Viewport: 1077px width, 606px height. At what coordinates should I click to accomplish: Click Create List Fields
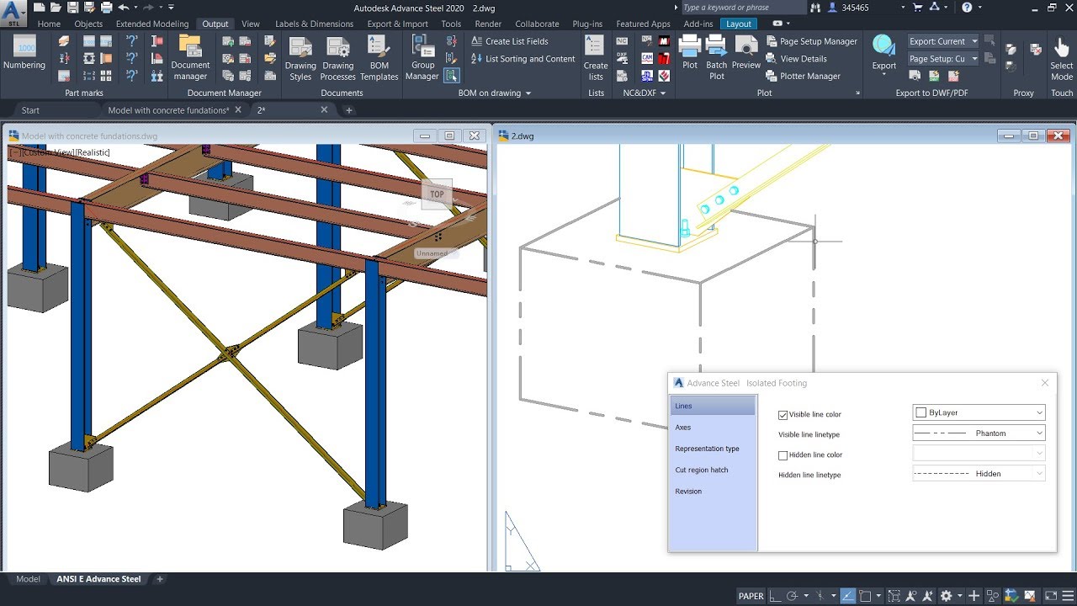click(x=510, y=41)
